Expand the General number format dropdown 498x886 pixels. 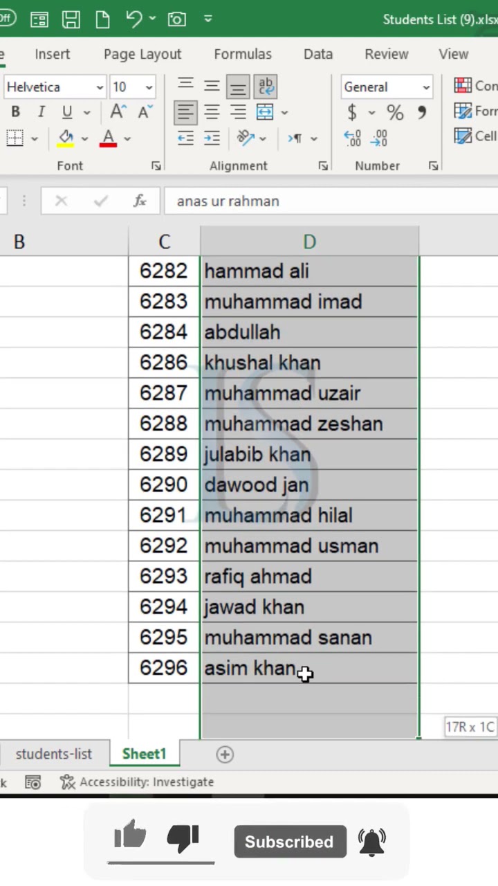coord(426,87)
